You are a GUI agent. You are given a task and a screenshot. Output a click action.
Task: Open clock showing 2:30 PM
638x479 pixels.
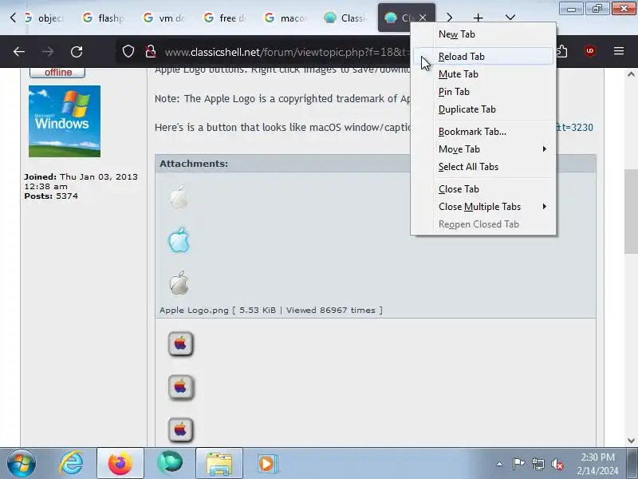coord(597,464)
